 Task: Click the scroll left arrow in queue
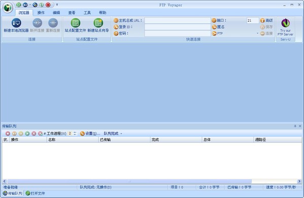[5, 181]
